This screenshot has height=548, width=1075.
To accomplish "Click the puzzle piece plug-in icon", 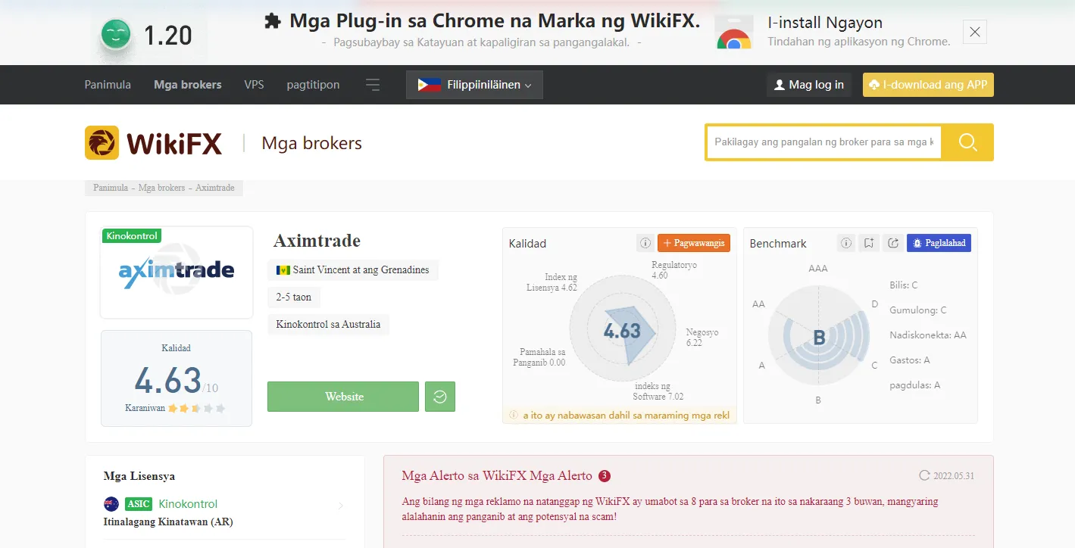I will (x=273, y=21).
